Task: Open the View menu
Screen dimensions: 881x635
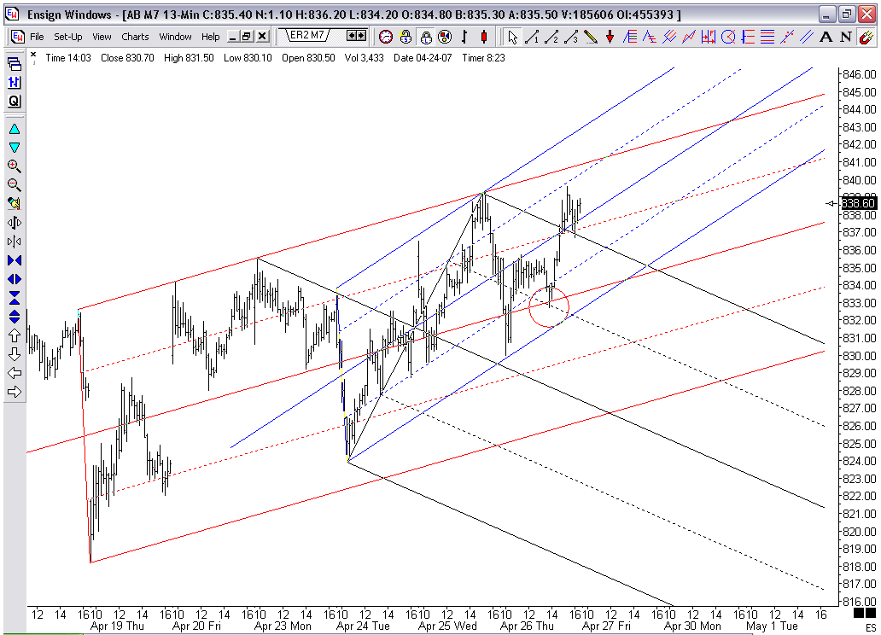Action: click(x=102, y=37)
